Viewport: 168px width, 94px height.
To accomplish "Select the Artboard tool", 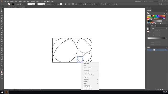I will coord(2,62).
